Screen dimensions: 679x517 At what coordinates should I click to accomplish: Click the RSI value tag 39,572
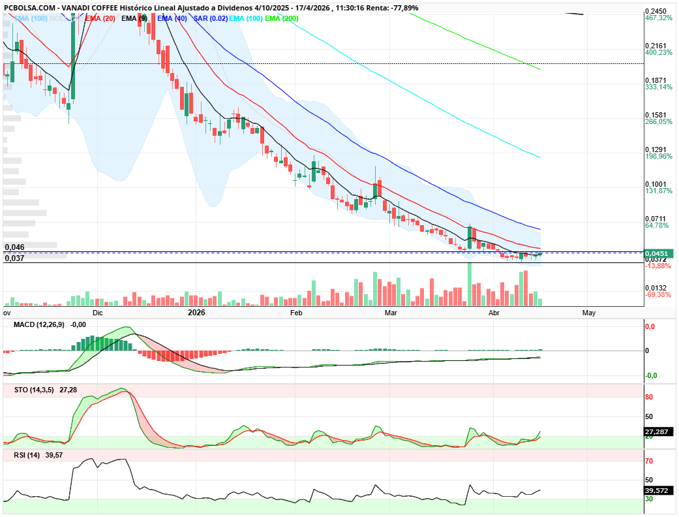(656, 490)
